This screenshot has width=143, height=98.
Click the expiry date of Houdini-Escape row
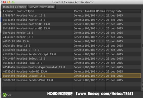click(114, 76)
